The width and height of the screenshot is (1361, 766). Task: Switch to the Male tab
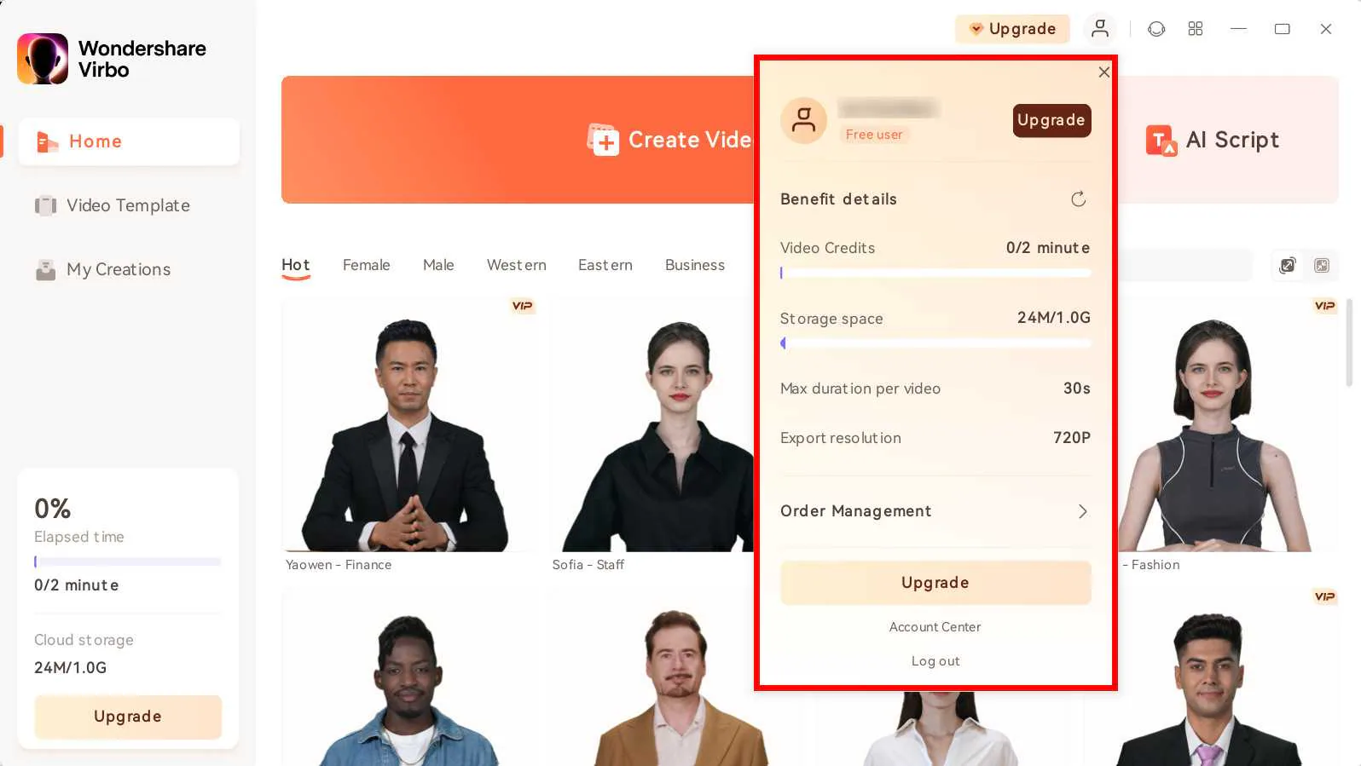tap(438, 265)
